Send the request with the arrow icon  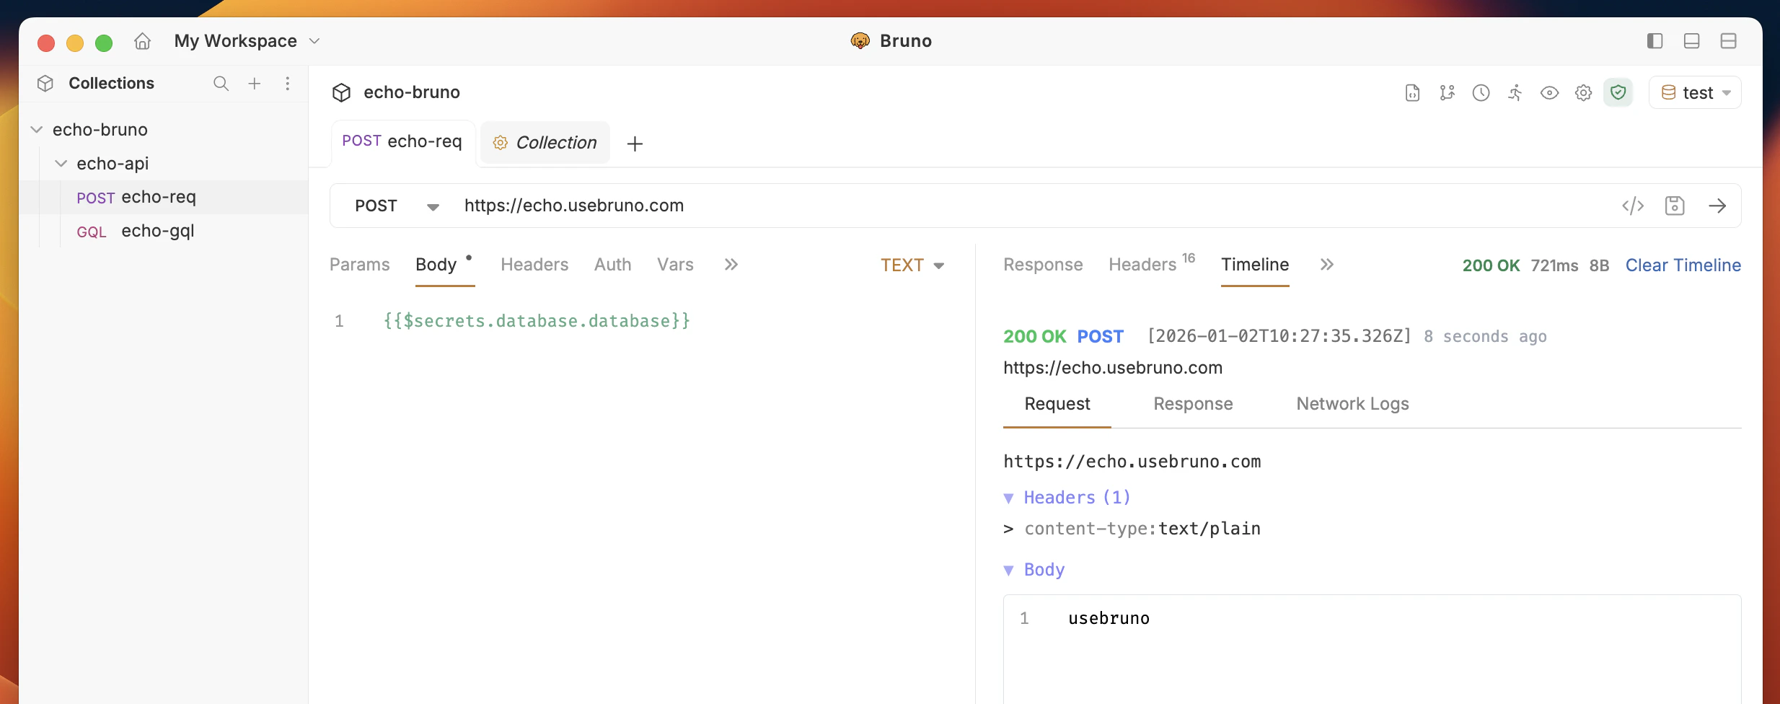pos(1717,206)
